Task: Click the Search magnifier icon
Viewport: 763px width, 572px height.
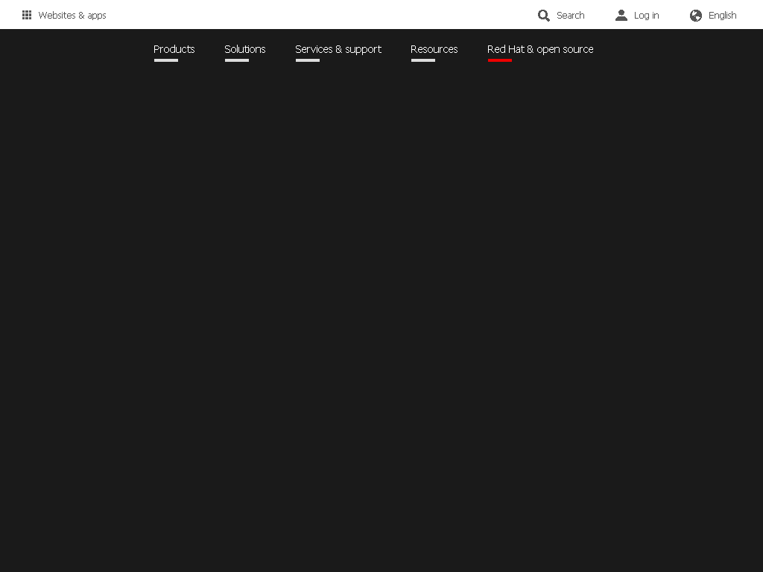Action: (543, 16)
